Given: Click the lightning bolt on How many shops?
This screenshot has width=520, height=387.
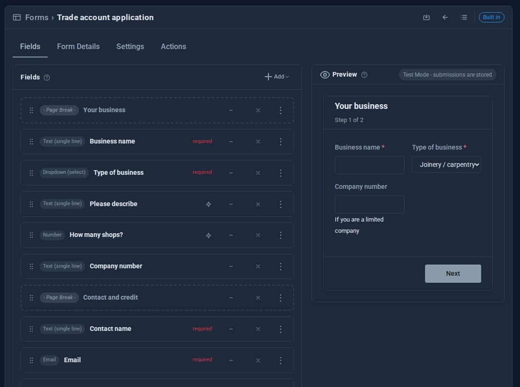Looking at the screenshot, I should point(208,235).
